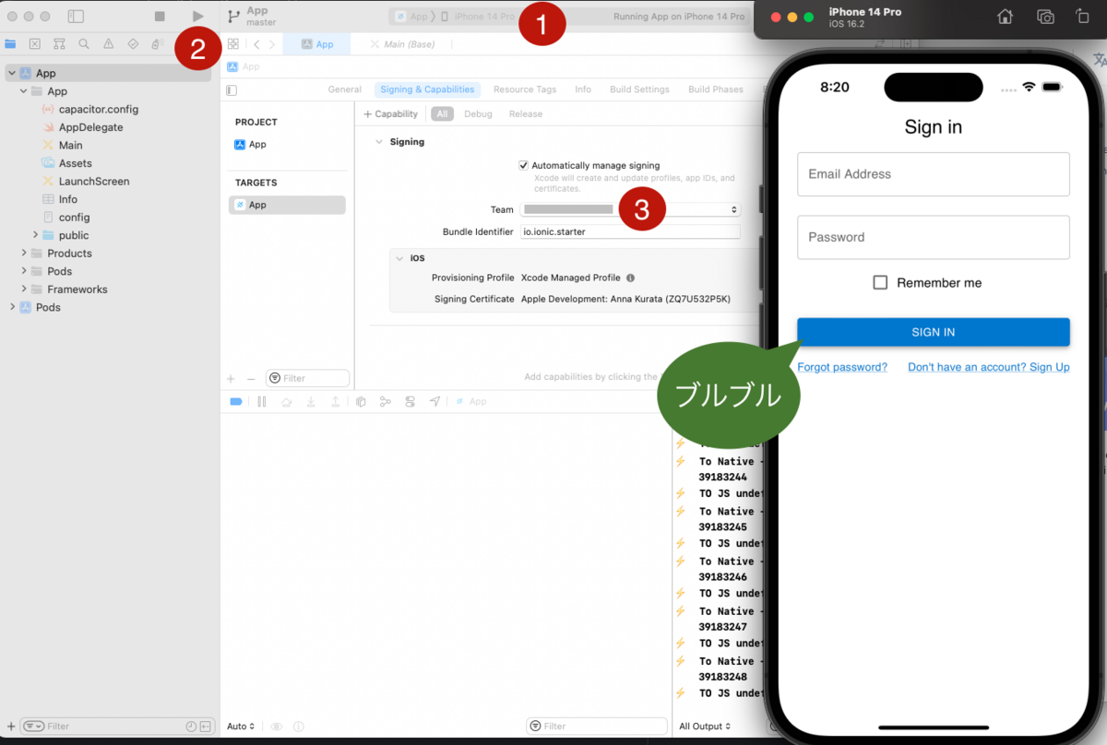
Task: Take a Simulator screenshot via camera icon
Action: (x=1045, y=17)
